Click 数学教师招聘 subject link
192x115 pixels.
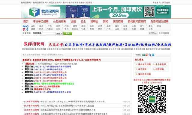[x=151, y=49]
